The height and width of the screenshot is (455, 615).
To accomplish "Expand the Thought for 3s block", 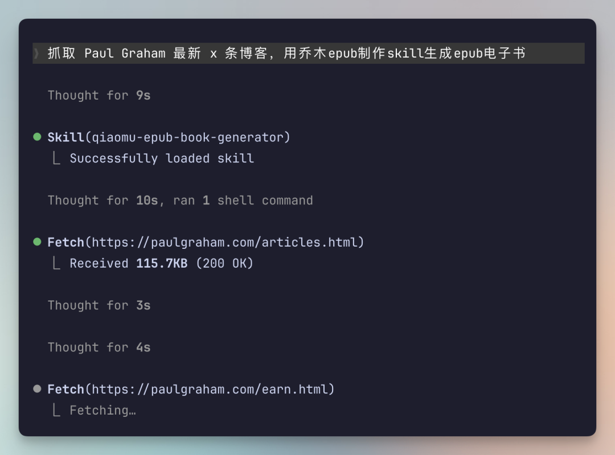I will (x=99, y=305).
